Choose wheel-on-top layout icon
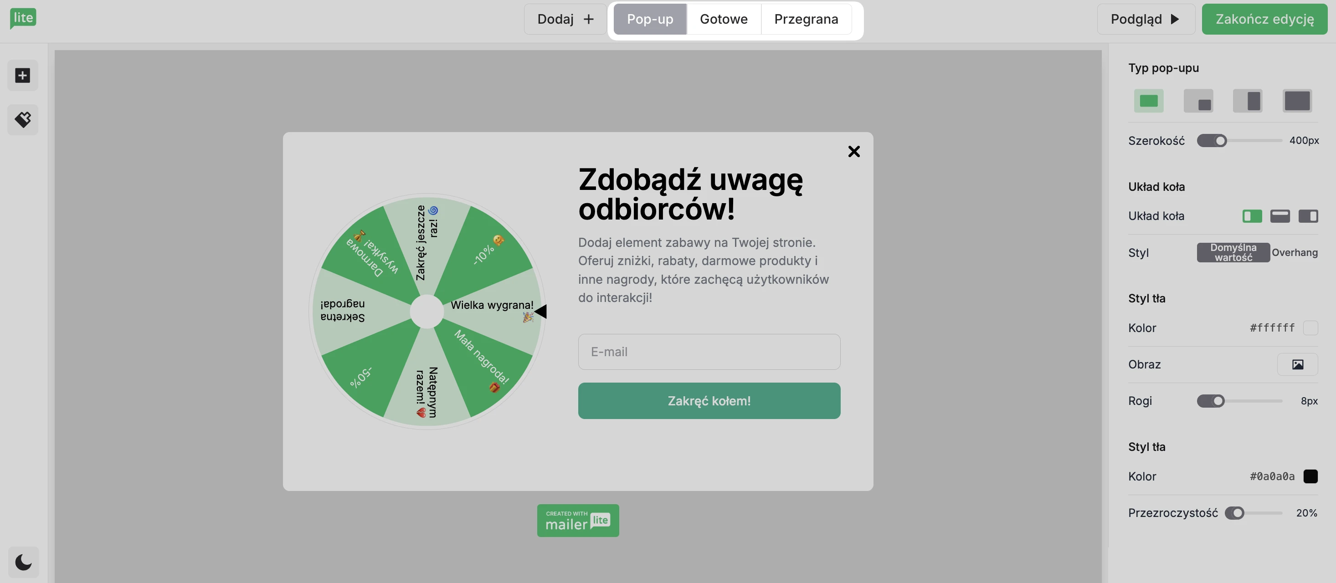The width and height of the screenshot is (1336, 583). 1280,216
